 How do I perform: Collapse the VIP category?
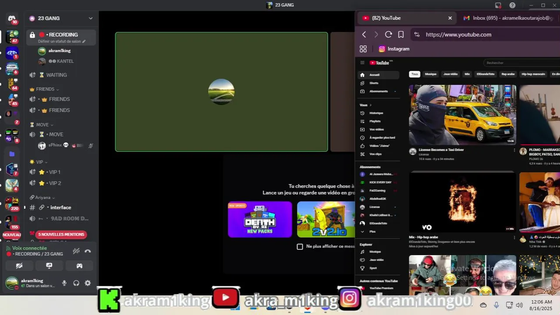click(39, 162)
